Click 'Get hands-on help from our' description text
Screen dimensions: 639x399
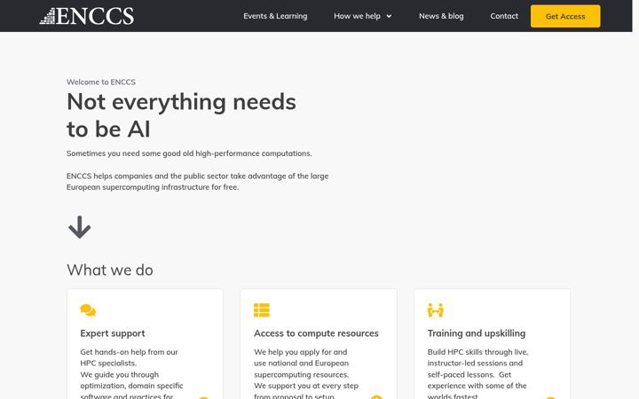(131, 374)
